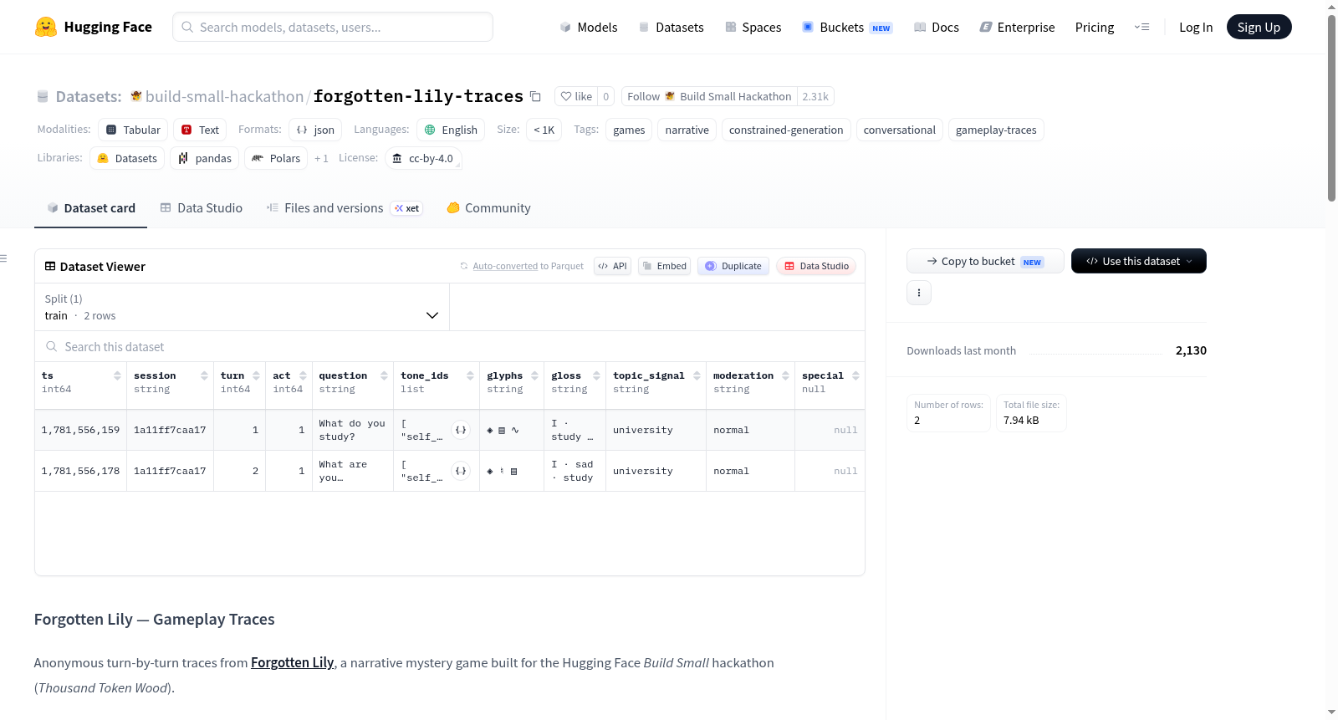Click the Polars library tag
Viewport: 1338px width, 720px height.
[276, 158]
